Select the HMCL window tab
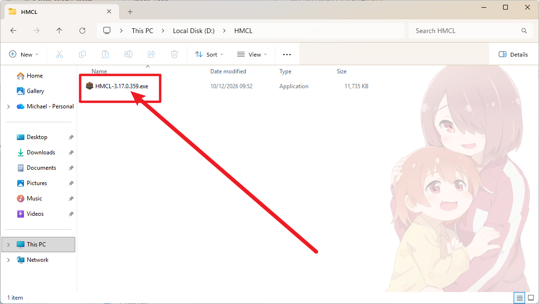This screenshot has height=304, width=539. point(62,12)
